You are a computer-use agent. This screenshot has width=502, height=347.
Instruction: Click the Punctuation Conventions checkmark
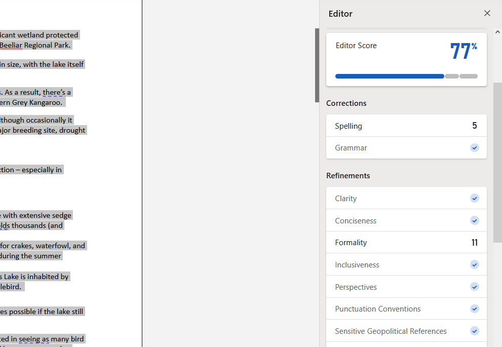point(474,309)
